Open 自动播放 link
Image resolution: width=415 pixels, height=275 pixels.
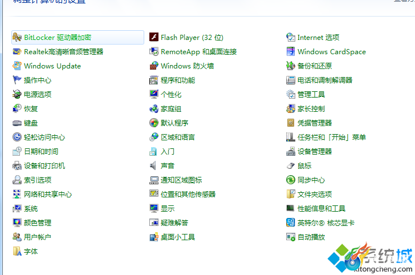tap(311, 237)
